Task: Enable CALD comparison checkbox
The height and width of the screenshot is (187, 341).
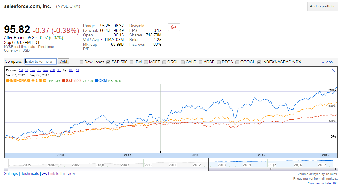Action: coord(183,62)
